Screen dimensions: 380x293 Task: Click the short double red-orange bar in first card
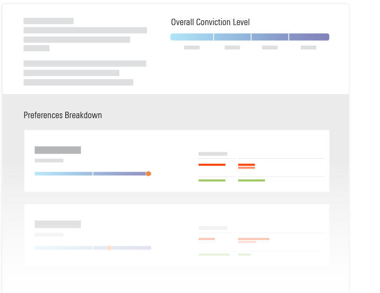[x=246, y=166]
